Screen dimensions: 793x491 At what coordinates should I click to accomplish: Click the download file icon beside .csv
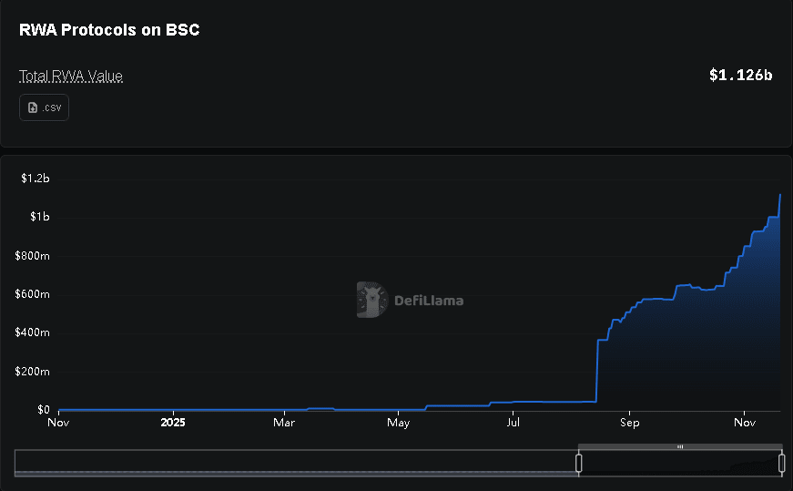tap(33, 107)
